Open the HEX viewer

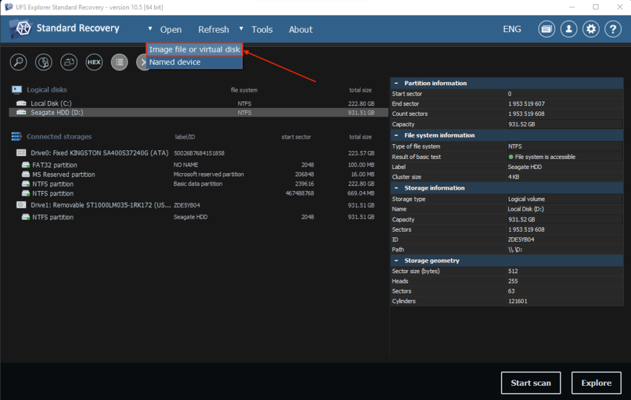click(x=94, y=62)
